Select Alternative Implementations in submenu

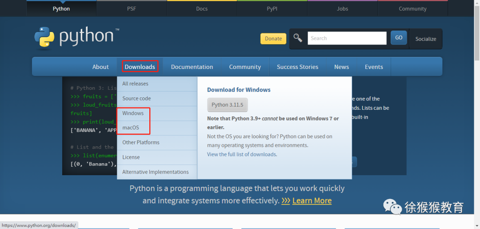157,172
